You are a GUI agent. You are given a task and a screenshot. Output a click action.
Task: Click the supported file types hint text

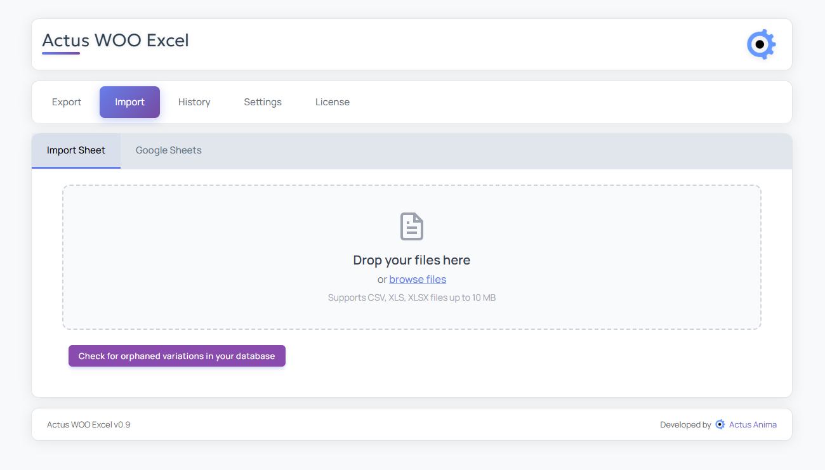pos(411,297)
